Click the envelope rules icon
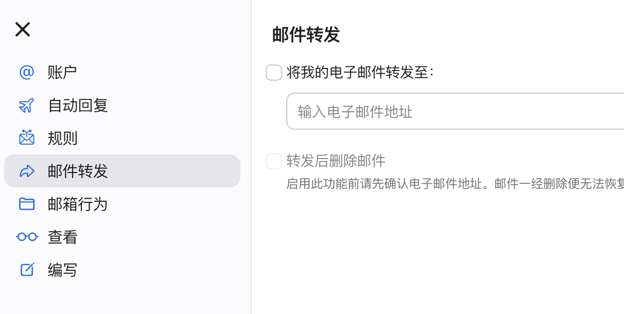624x314 pixels. [27, 138]
